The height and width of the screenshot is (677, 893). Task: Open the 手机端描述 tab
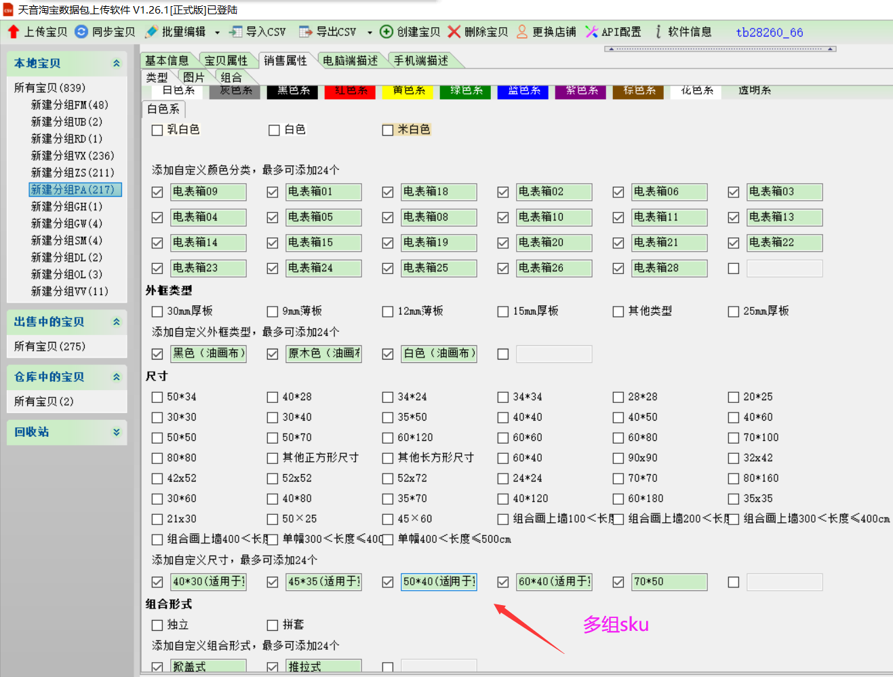[x=420, y=61]
